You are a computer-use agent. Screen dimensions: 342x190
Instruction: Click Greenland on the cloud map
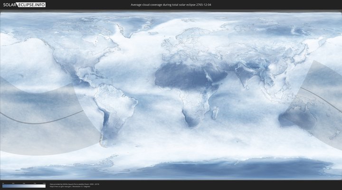133,26
